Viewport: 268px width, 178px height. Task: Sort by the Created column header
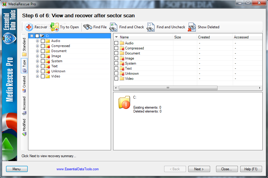[x=215, y=37]
